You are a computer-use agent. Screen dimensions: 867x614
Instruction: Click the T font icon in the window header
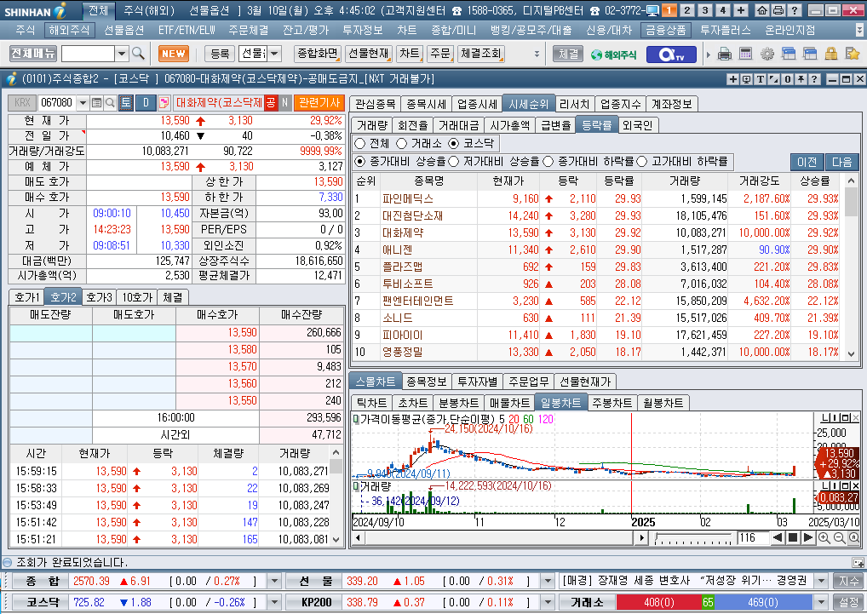[761, 79]
